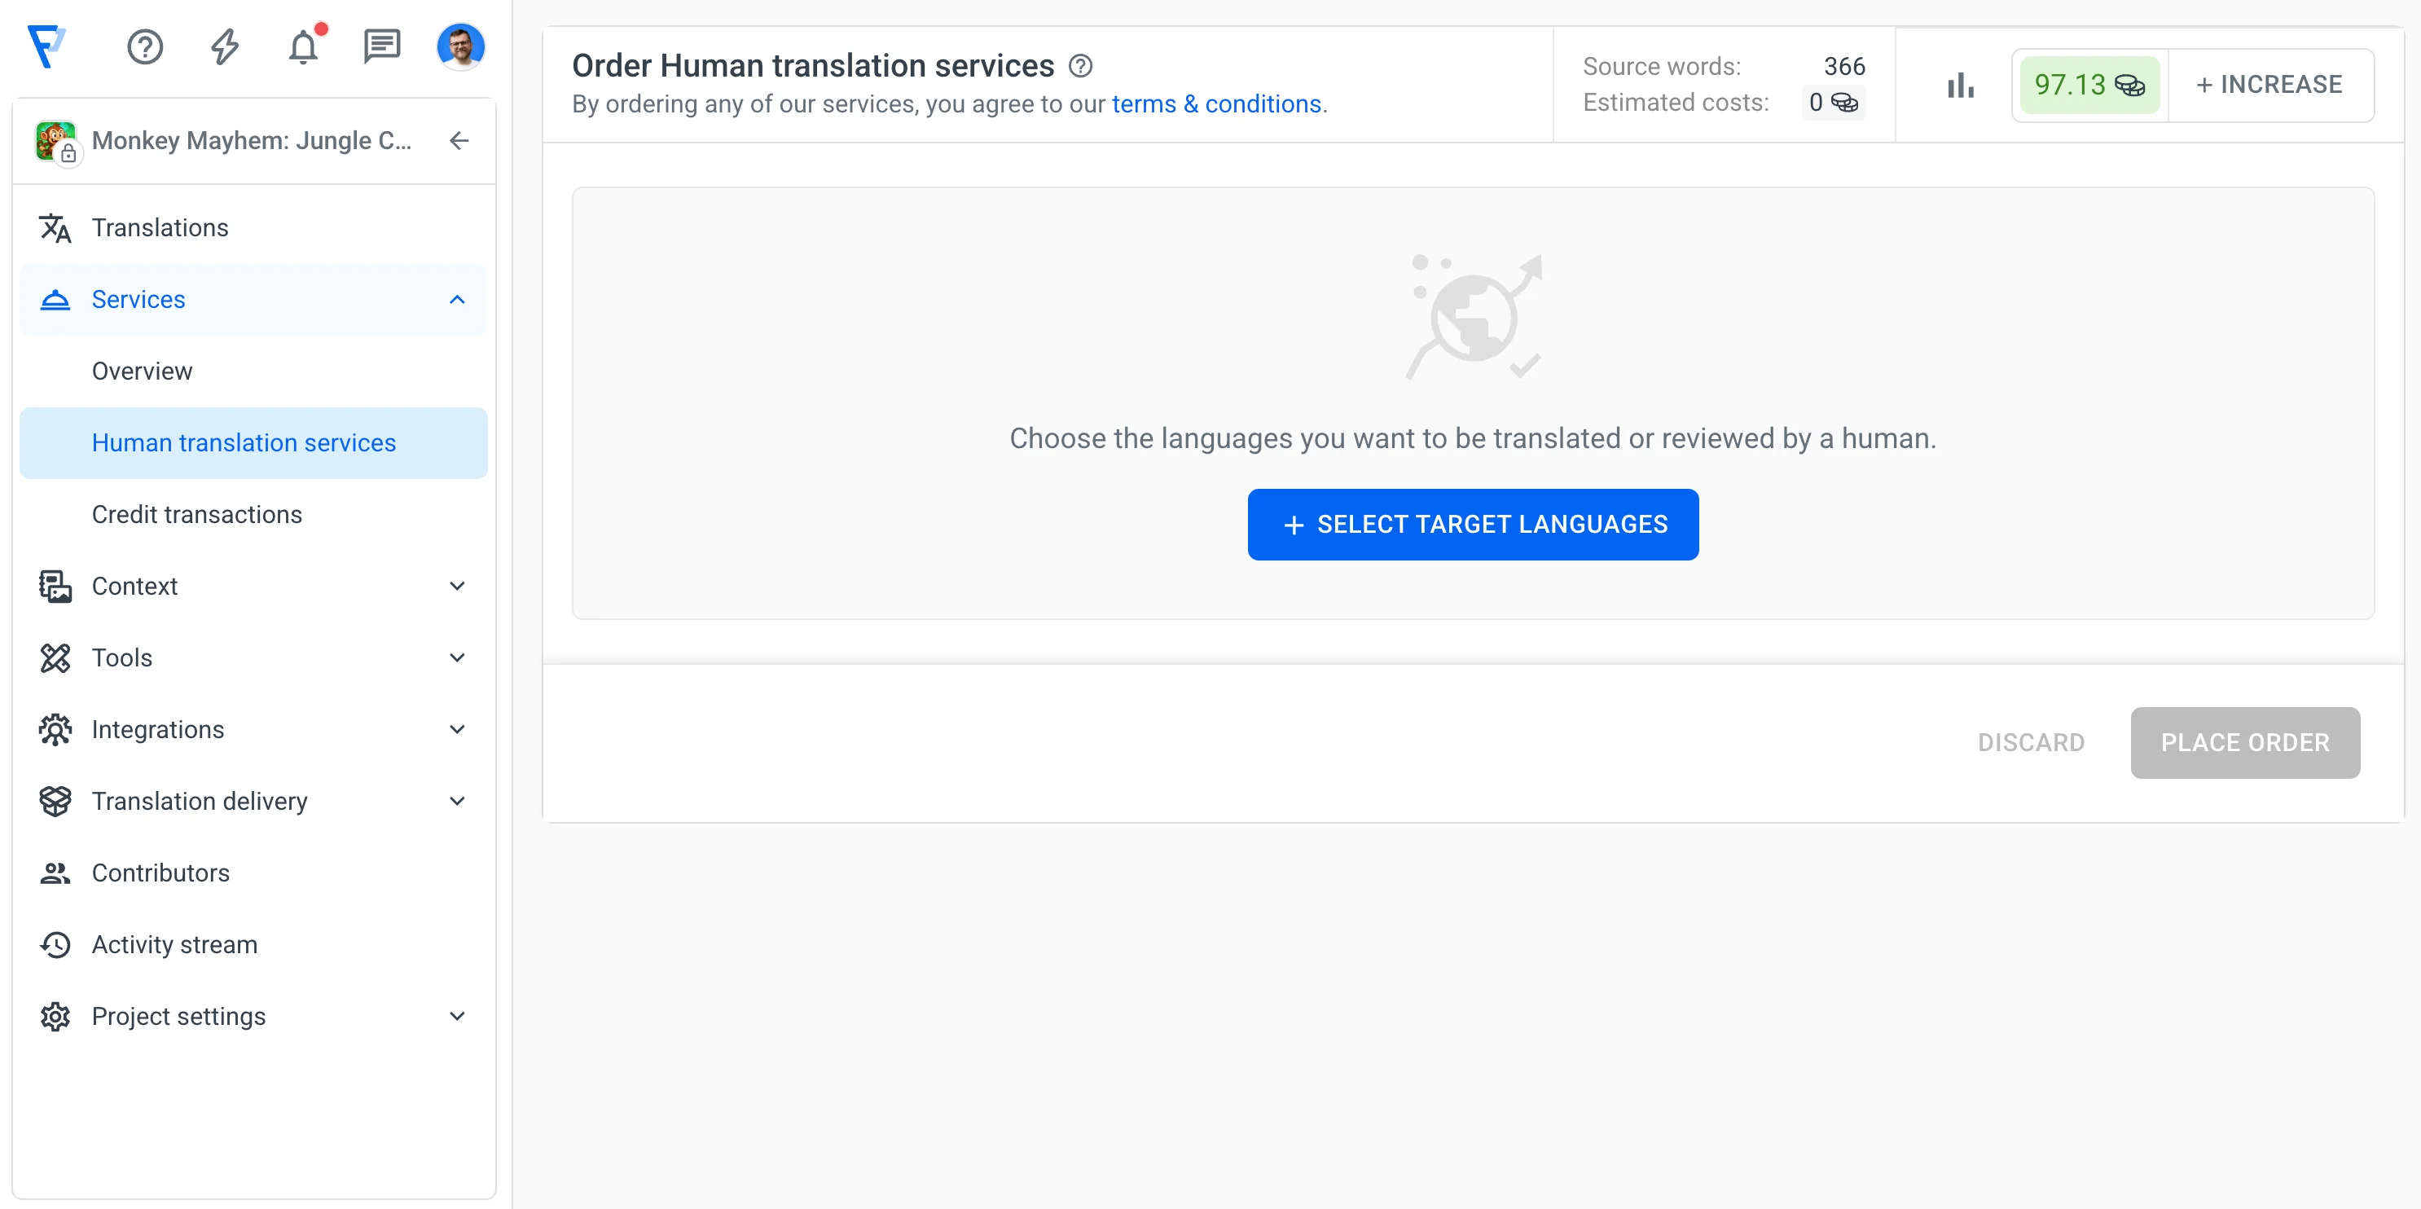Expand the Project settings chevron
The width and height of the screenshot is (2421, 1209).
pyautogui.click(x=458, y=1016)
